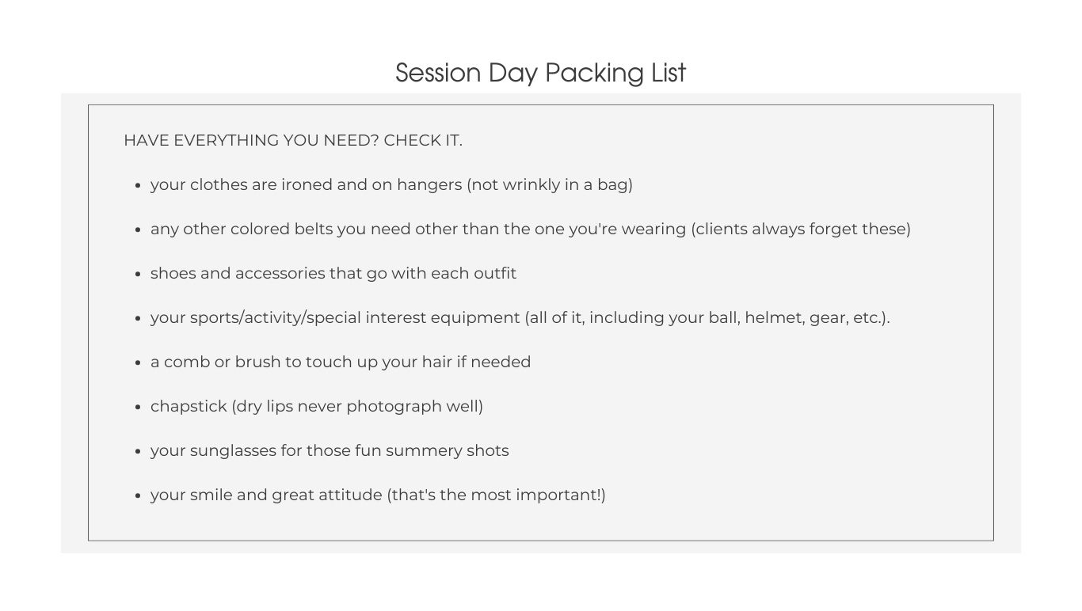Select the comb or brush item

pyautogui.click(x=341, y=362)
